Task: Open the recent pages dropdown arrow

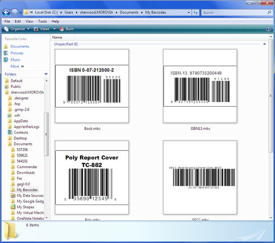Action: pos(21,13)
